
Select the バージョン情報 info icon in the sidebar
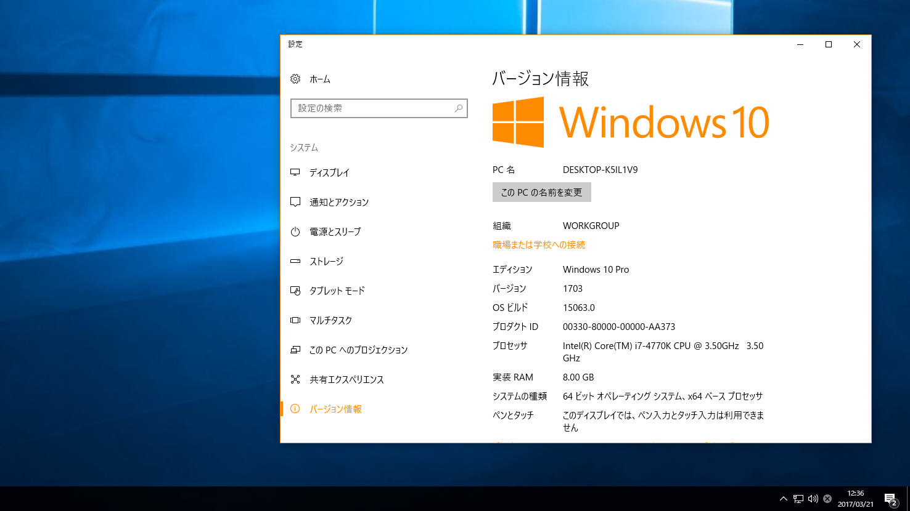tap(295, 409)
